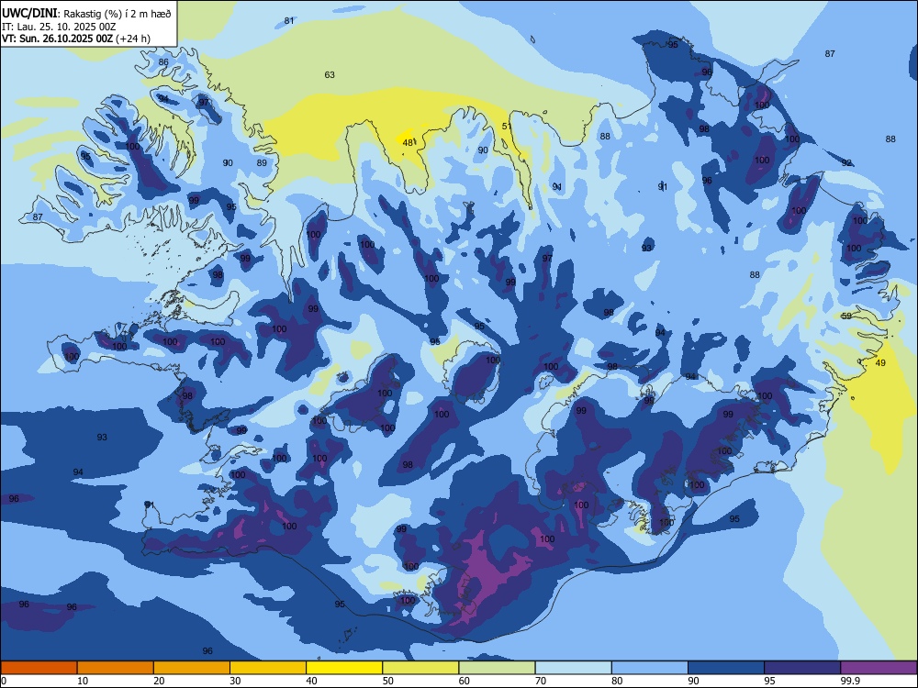
Task: Click the legend tick label '60'
Action: [465, 681]
